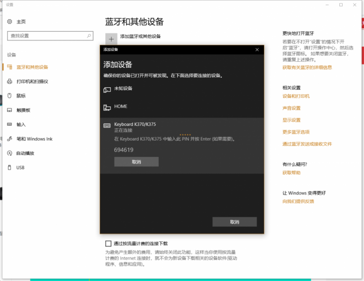Close the 添加设备 dialog with X

(257, 50)
